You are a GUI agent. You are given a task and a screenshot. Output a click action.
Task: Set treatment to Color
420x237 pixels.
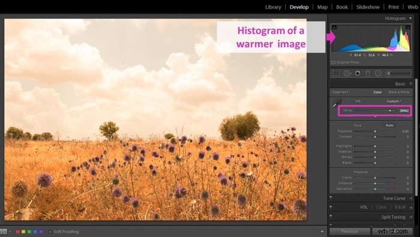click(377, 92)
